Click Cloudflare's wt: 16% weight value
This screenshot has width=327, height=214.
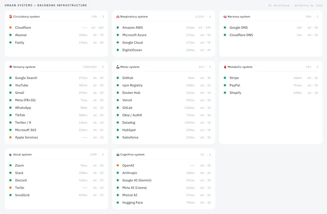(x=97, y=27)
